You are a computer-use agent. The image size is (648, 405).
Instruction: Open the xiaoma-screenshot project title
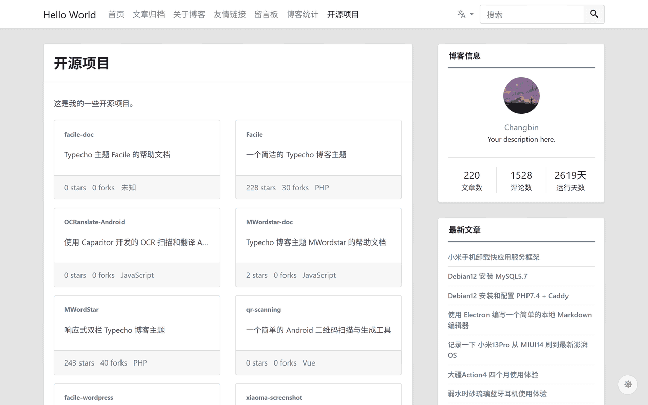point(274,397)
